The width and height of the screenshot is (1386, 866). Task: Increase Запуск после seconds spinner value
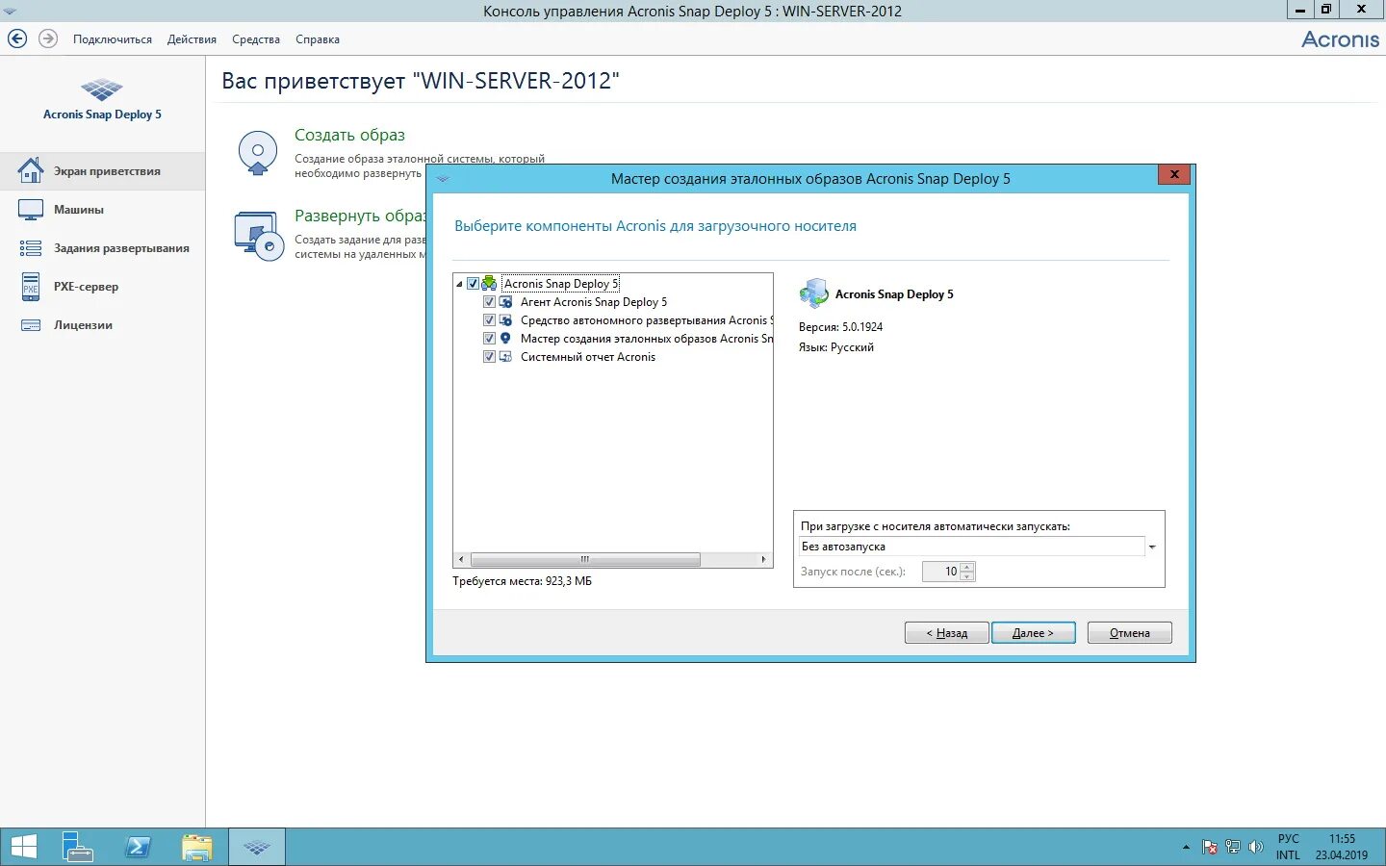point(967,567)
